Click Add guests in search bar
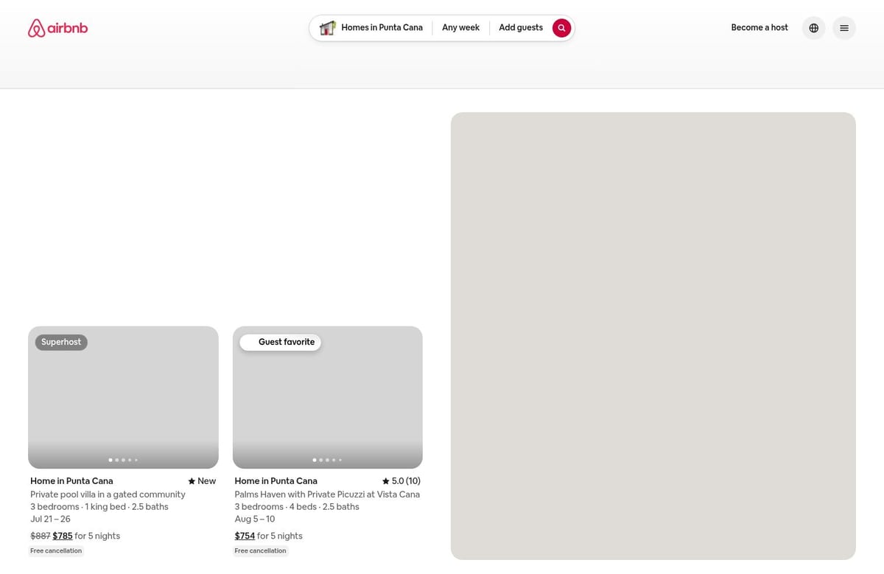The width and height of the screenshot is (884, 574). [521, 28]
